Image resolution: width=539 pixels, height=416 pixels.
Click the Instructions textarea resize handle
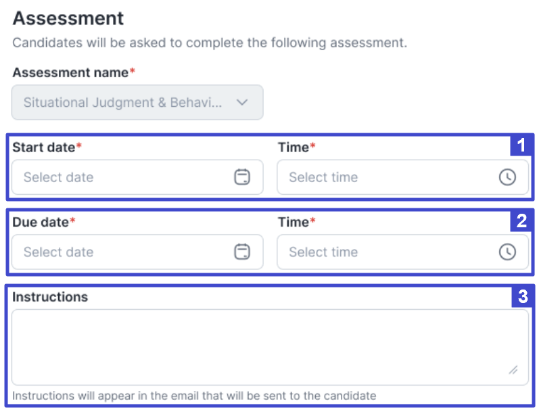pyautogui.click(x=513, y=370)
